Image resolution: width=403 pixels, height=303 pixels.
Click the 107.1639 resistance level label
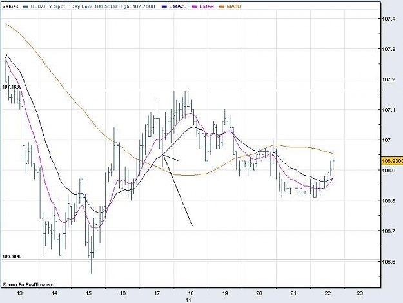tap(12, 87)
